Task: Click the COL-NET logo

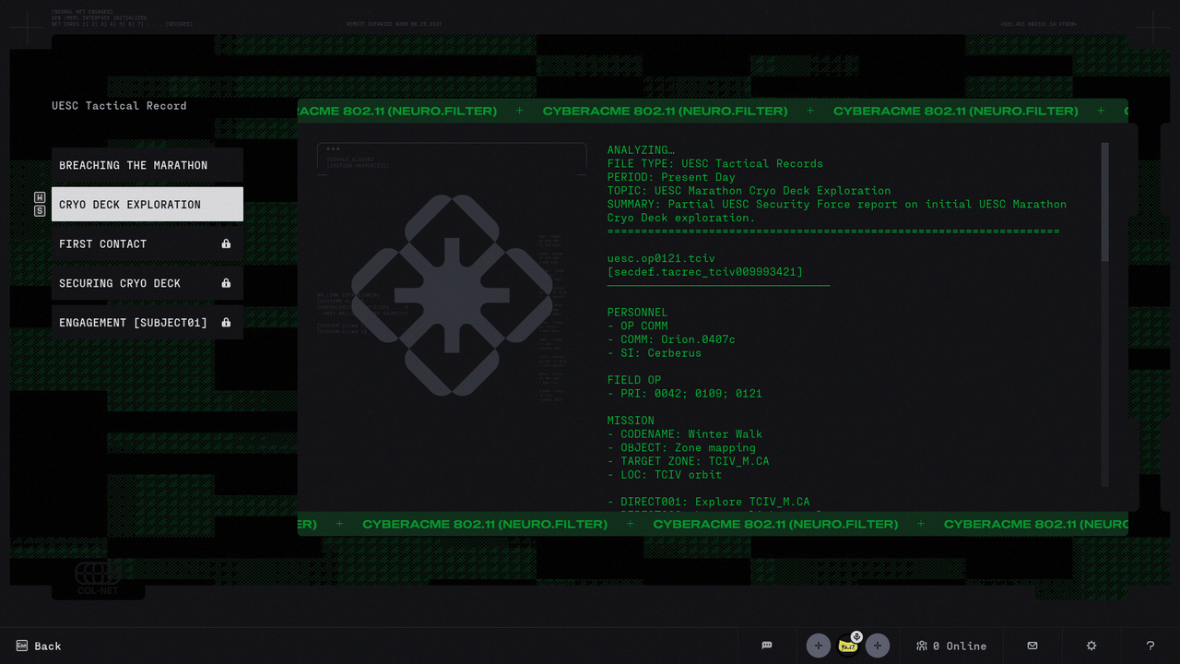Action: 98,577
